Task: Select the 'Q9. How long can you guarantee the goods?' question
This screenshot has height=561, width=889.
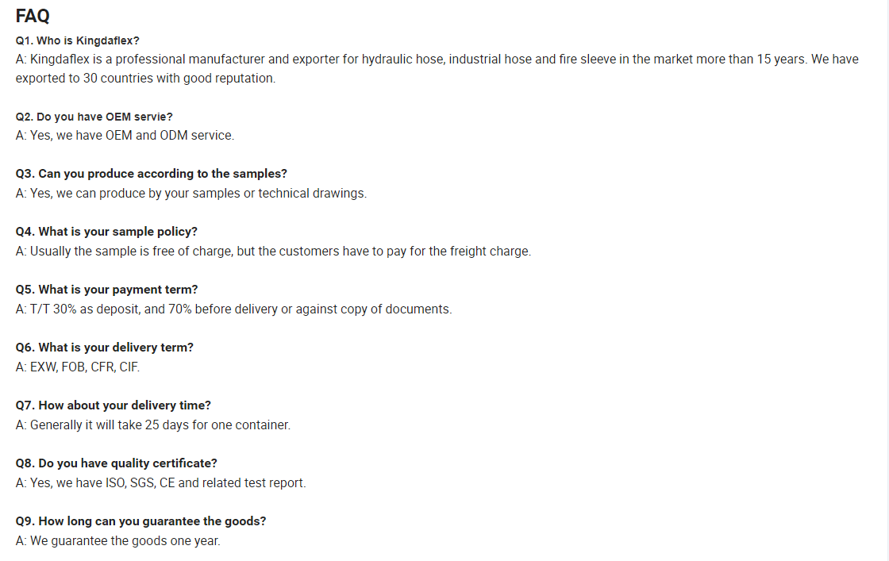Action: click(140, 521)
